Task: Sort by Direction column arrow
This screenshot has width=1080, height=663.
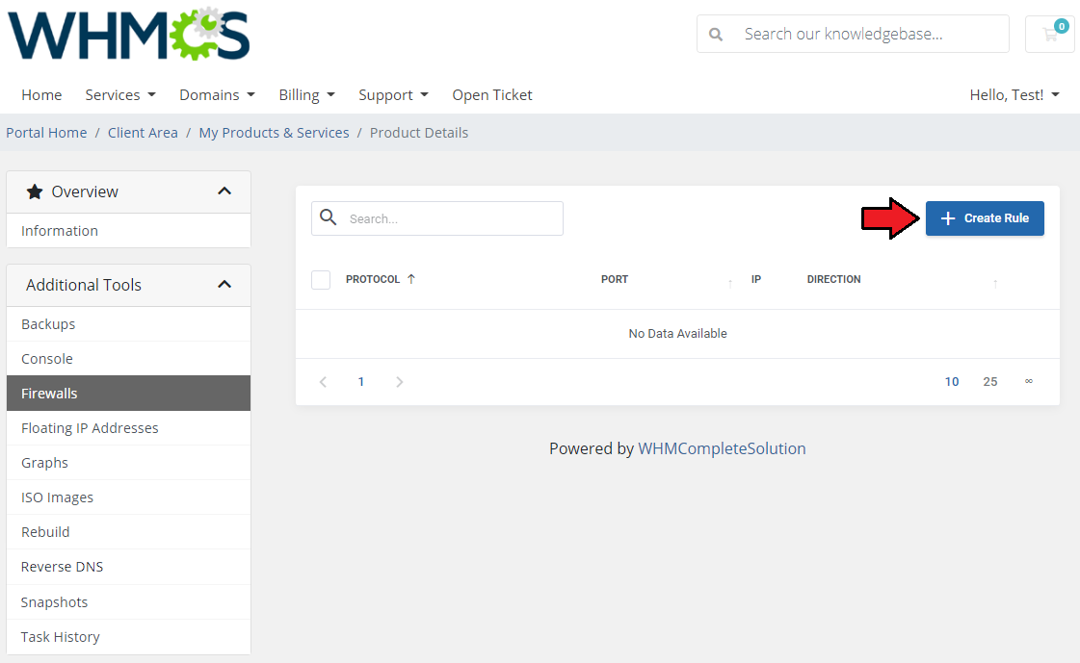Action: point(995,283)
